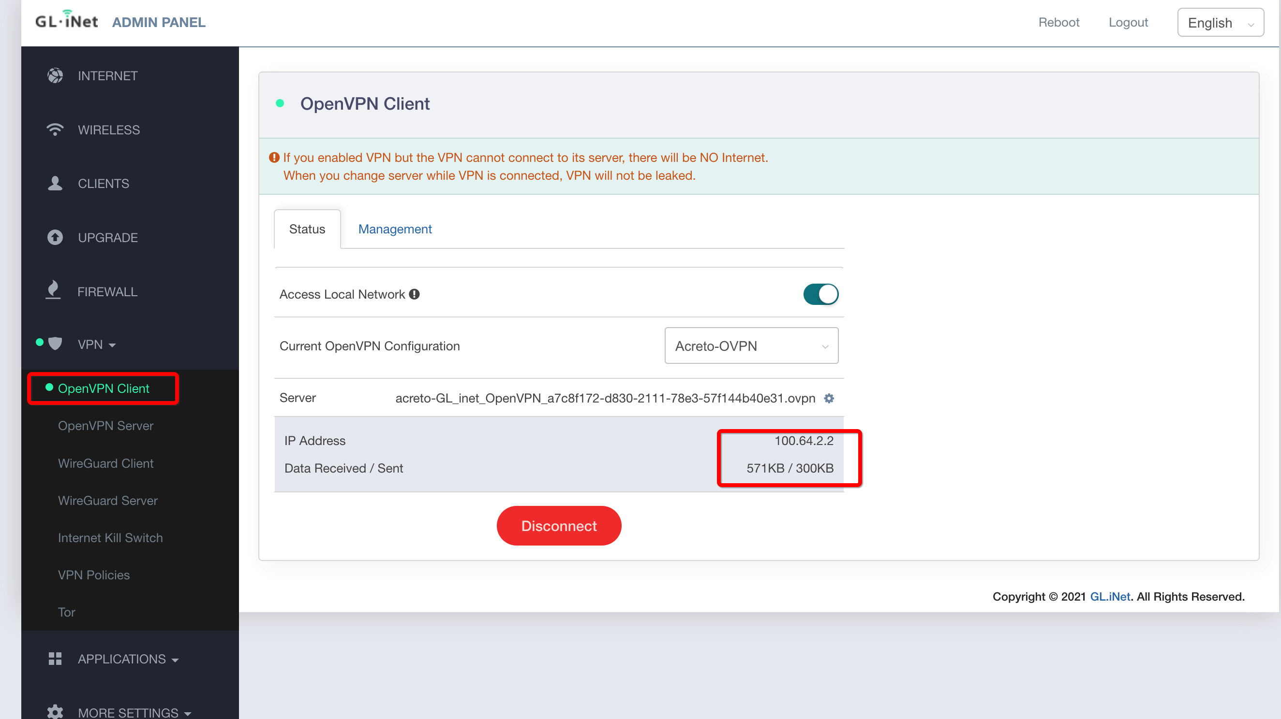
Task: Click the warning exclamation icon
Action: 274,158
